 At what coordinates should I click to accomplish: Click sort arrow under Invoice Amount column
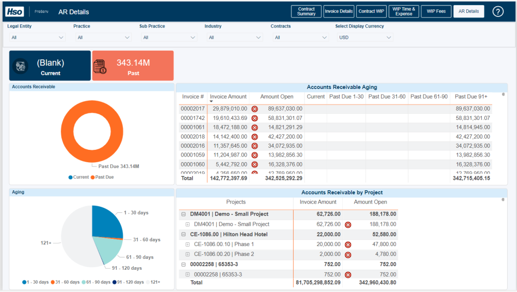211,101
